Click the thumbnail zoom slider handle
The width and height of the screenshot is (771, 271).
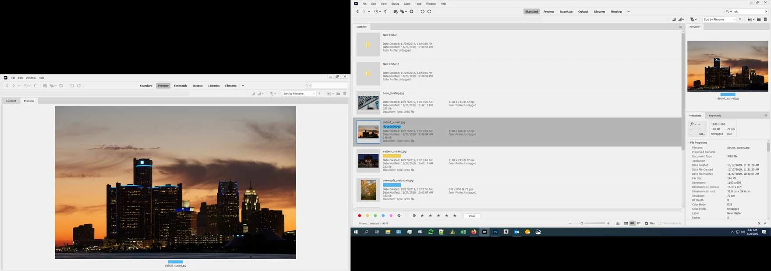[582, 223]
